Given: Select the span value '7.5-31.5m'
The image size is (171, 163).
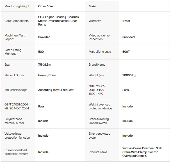Looking at the screenshot, I should pos(45,65).
